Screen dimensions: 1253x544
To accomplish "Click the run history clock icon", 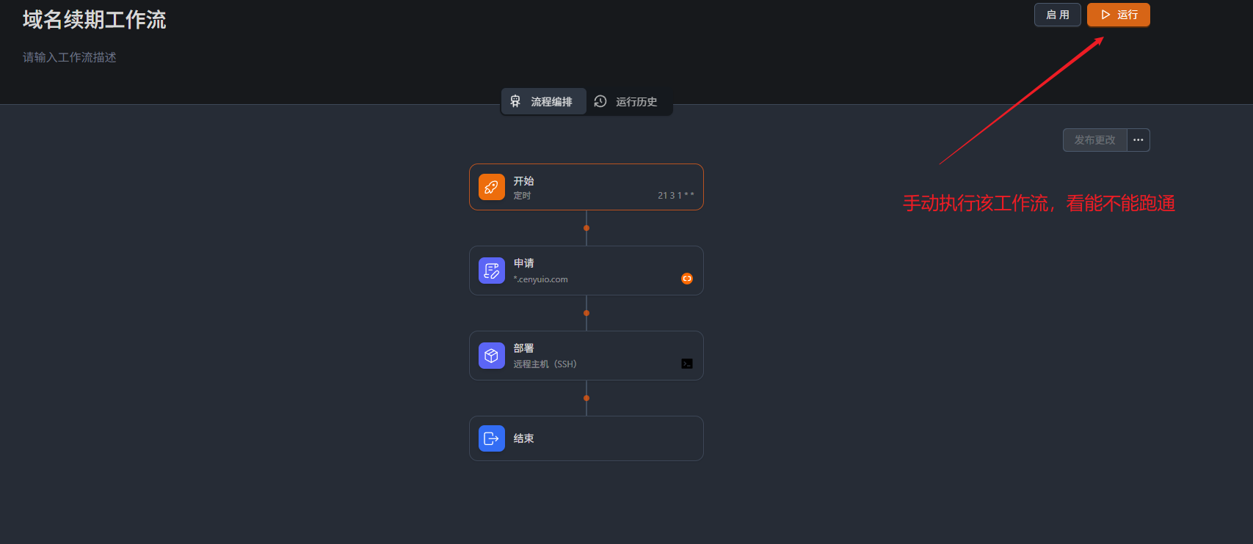I will tap(600, 101).
